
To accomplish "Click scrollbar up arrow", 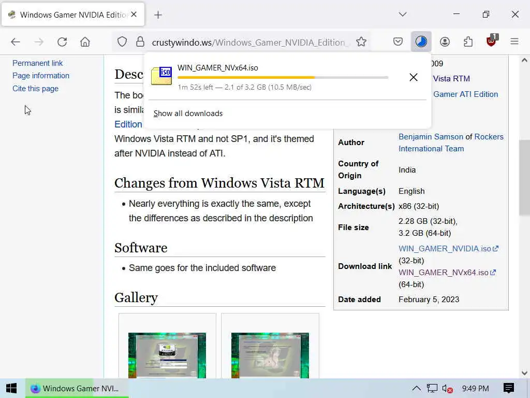I will [524, 61].
